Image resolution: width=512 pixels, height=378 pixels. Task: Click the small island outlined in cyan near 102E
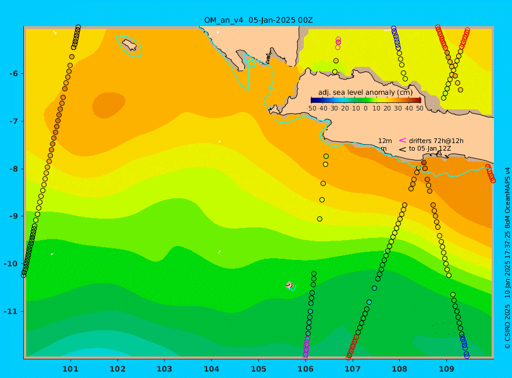[x=130, y=45]
